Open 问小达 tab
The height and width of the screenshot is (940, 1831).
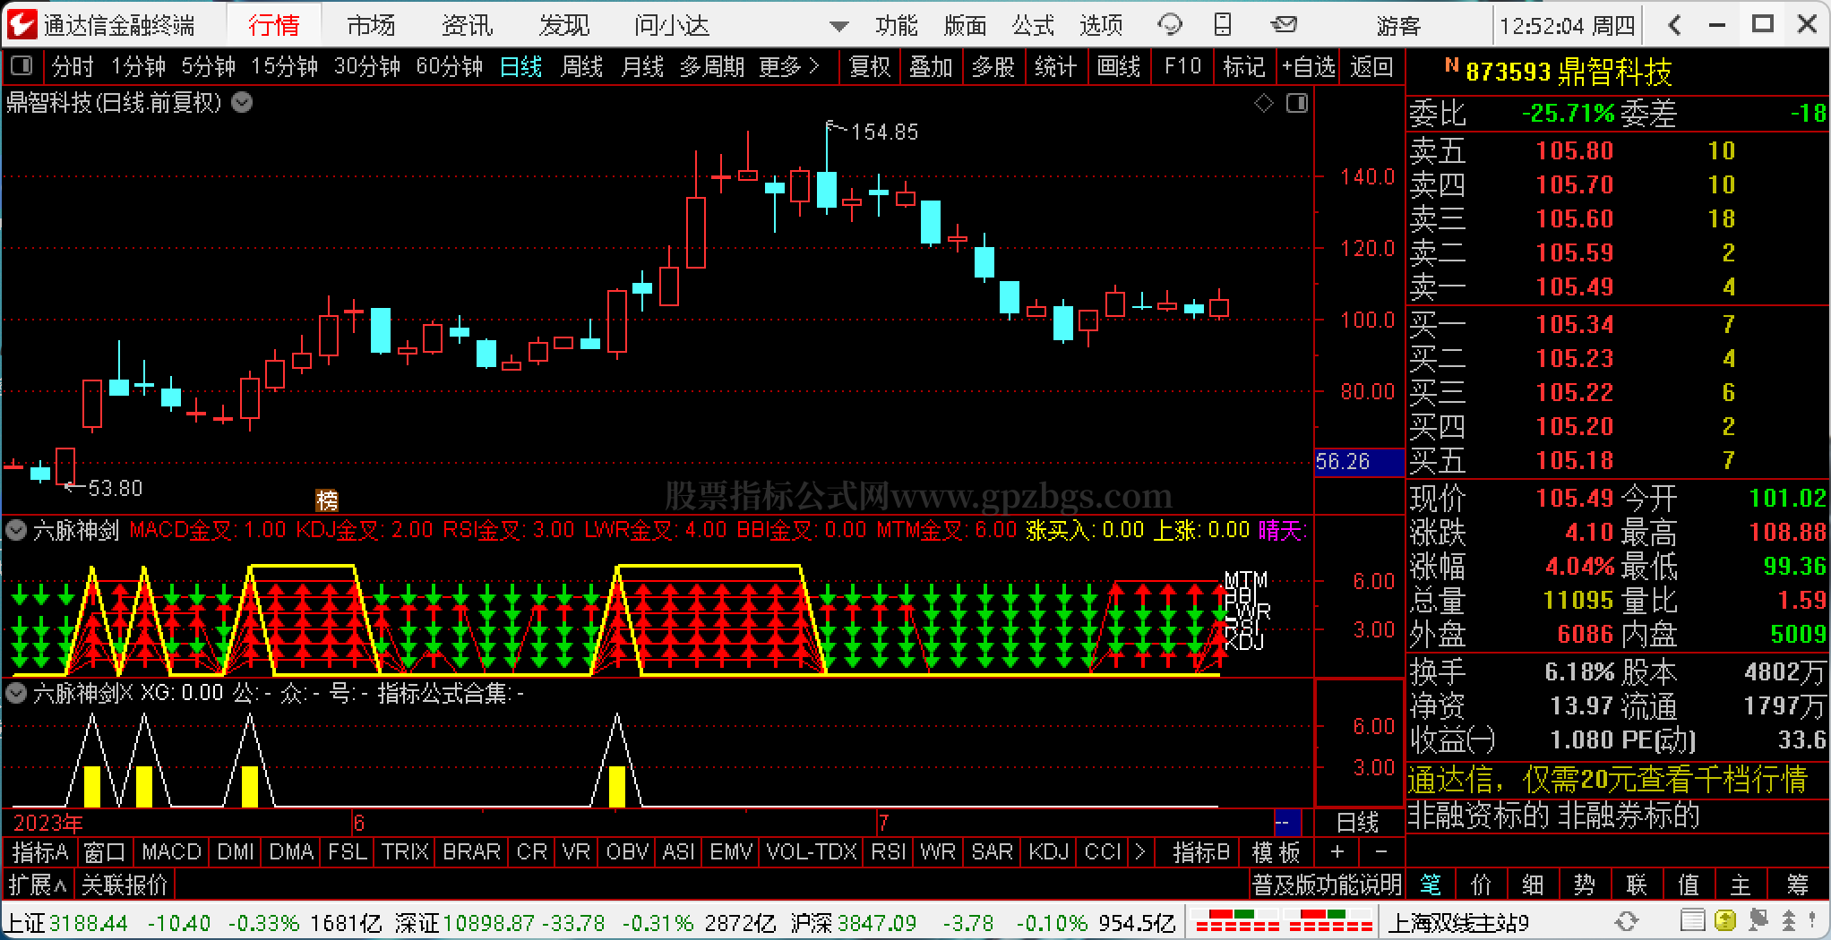point(672,25)
